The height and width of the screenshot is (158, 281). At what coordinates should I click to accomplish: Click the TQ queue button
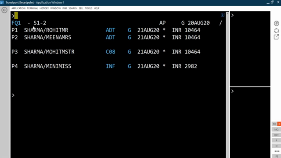(x=274, y=124)
